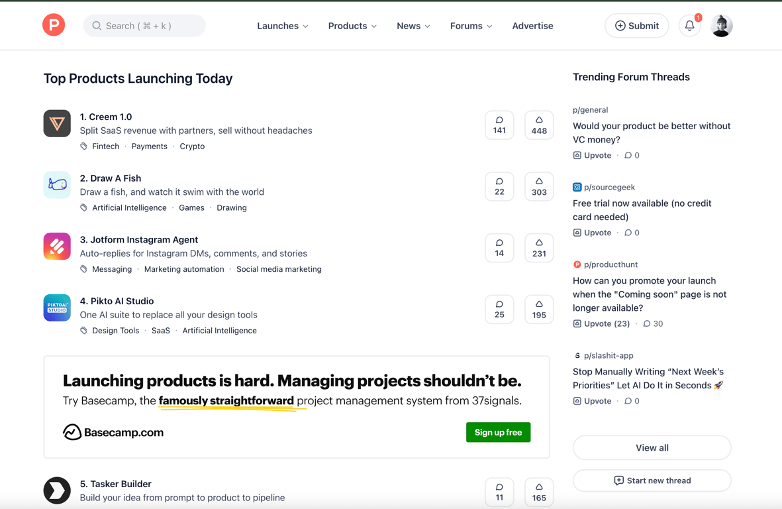Upvote Creem 1.0 with 448 votes
The image size is (782, 509).
(x=539, y=125)
